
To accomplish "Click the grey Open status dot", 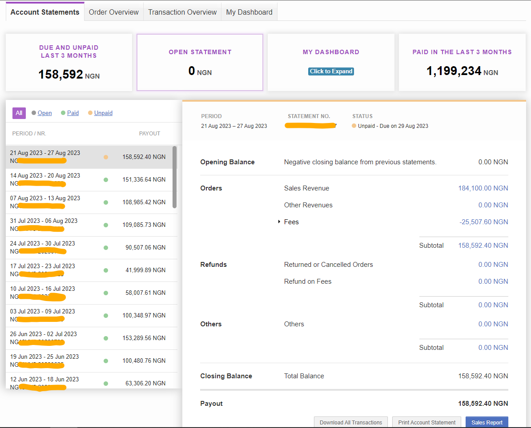I will tap(34, 113).
